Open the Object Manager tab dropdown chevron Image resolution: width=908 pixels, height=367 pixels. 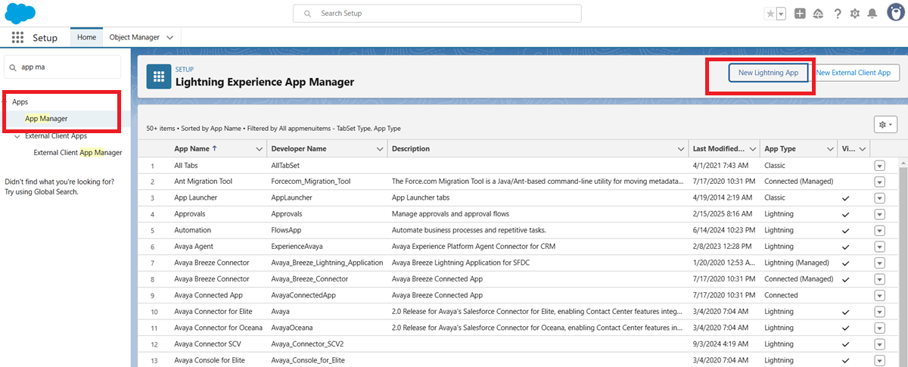pyautogui.click(x=169, y=37)
